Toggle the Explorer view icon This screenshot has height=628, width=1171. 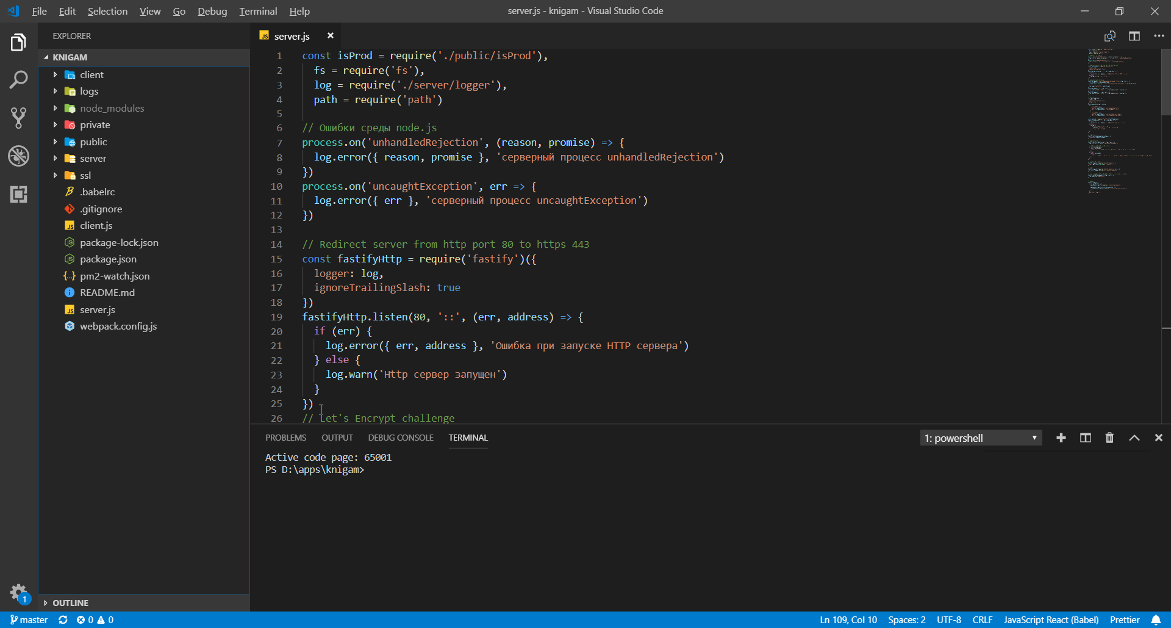(18, 42)
